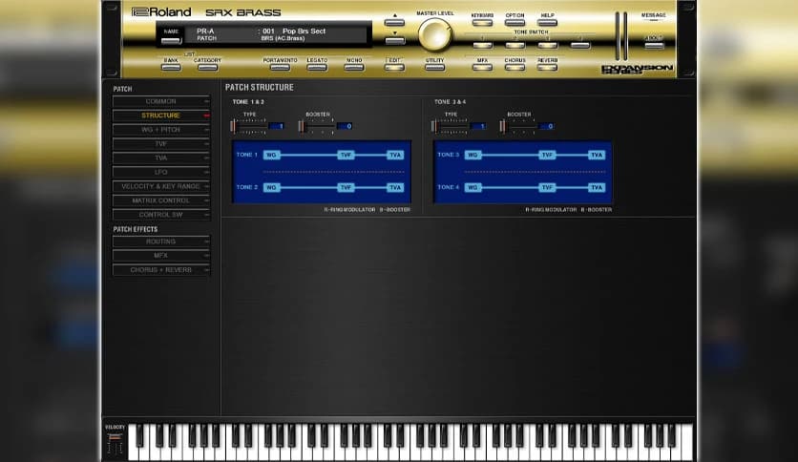798x462 pixels.
Task: Click the Tone 1 & 2 BOOSTER slider
Action: (316, 126)
